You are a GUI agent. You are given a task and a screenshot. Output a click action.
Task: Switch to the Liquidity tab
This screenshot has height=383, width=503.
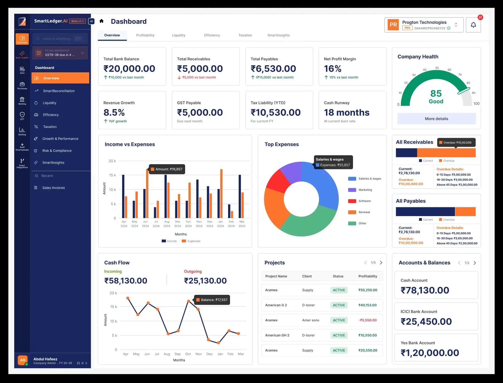[178, 35]
